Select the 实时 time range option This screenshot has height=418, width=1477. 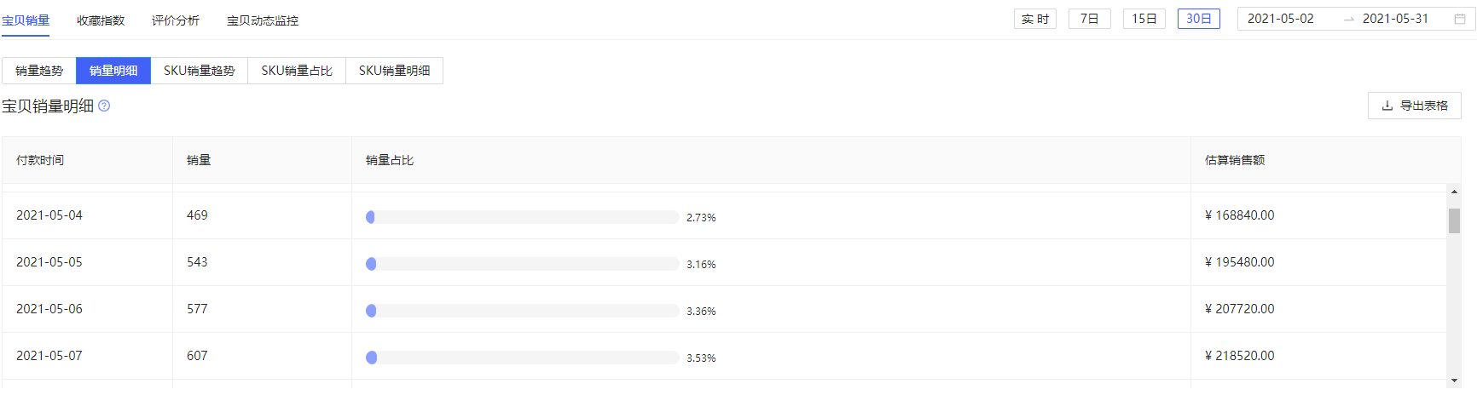tap(1034, 19)
